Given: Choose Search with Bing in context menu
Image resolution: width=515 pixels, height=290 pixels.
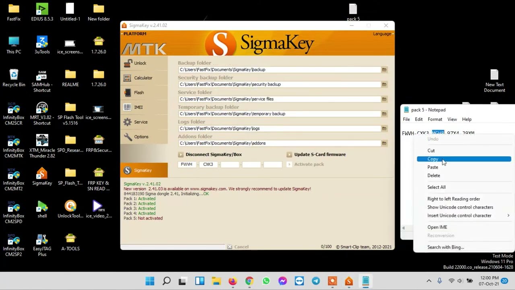Looking at the screenshot, I should (464, 247).
